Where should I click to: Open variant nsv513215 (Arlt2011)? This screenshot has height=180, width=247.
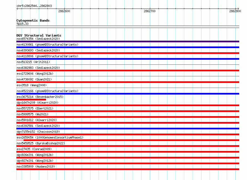[x=33, y=62]
